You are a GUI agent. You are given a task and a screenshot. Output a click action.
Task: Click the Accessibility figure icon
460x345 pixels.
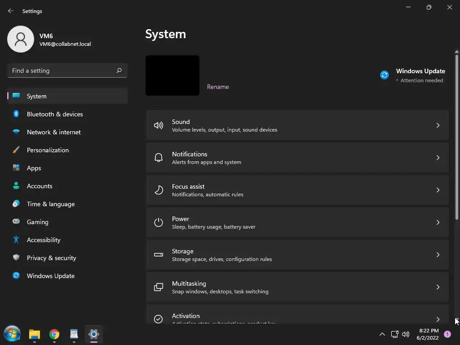(x=16, y=240)
